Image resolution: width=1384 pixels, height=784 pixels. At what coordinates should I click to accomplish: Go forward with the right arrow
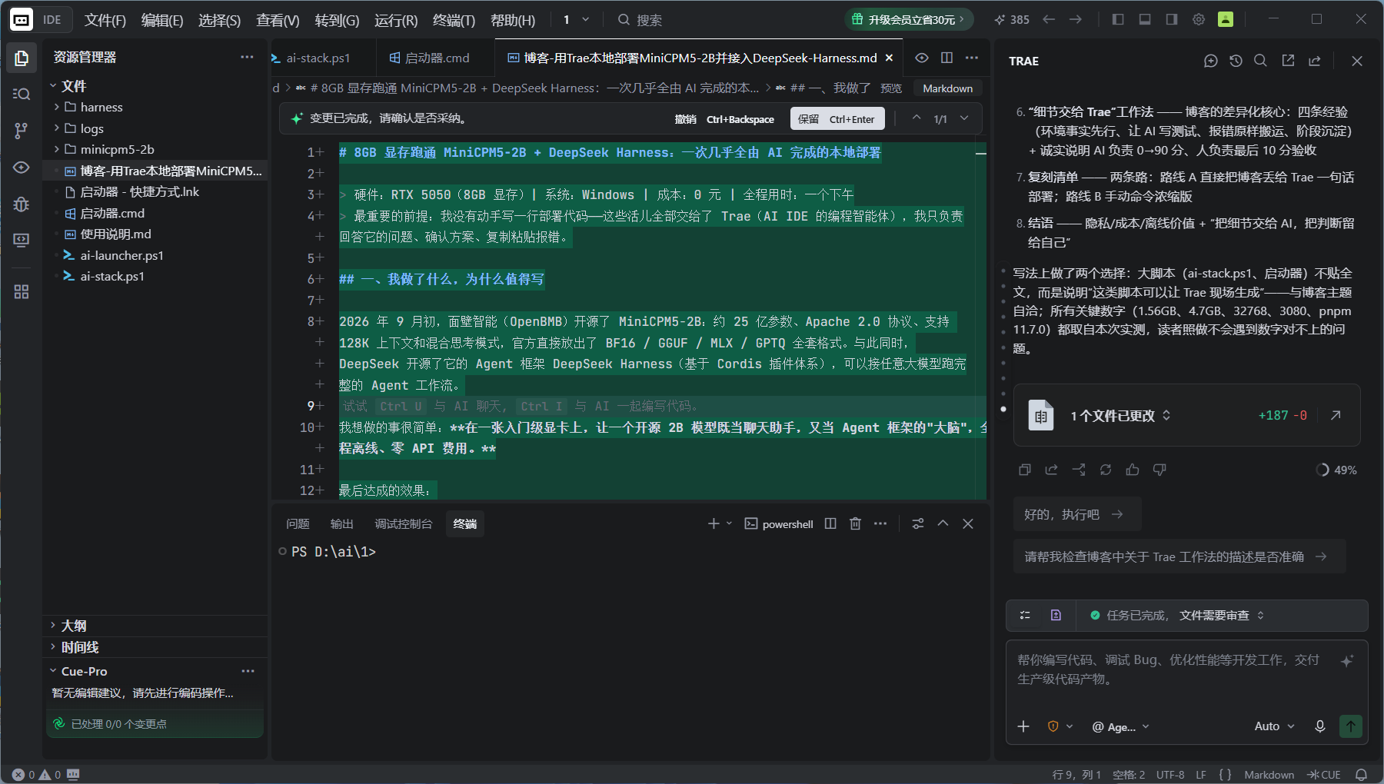click(x=1076, y=19)
